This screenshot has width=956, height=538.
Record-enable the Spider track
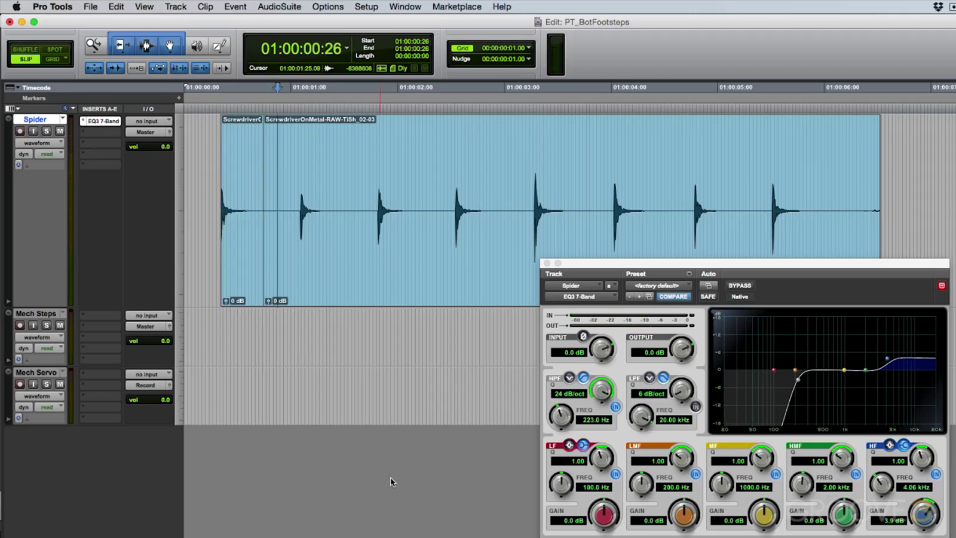click(20, 131)
